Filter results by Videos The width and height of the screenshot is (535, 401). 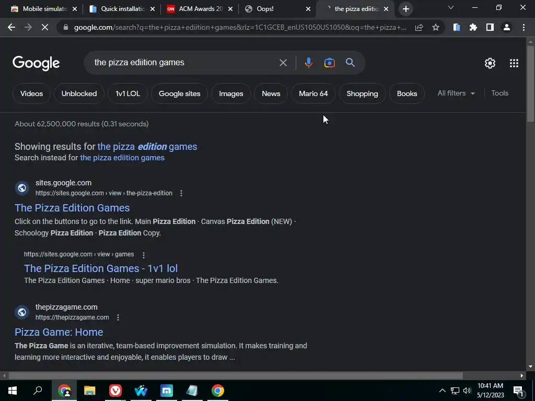31,93
